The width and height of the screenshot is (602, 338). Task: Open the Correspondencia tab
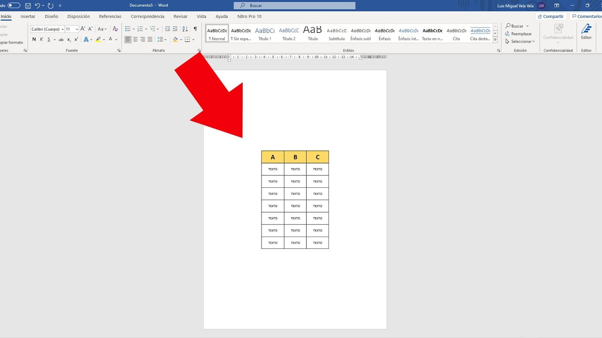(148, 16)
